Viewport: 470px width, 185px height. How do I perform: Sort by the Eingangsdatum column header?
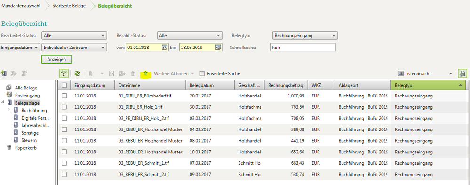tap(93, 85)
